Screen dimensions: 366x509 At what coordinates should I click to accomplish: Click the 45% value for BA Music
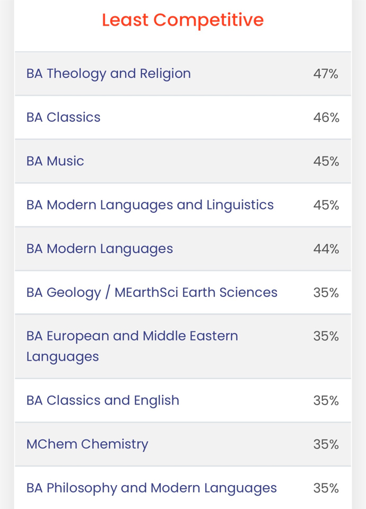pos(326,161)
